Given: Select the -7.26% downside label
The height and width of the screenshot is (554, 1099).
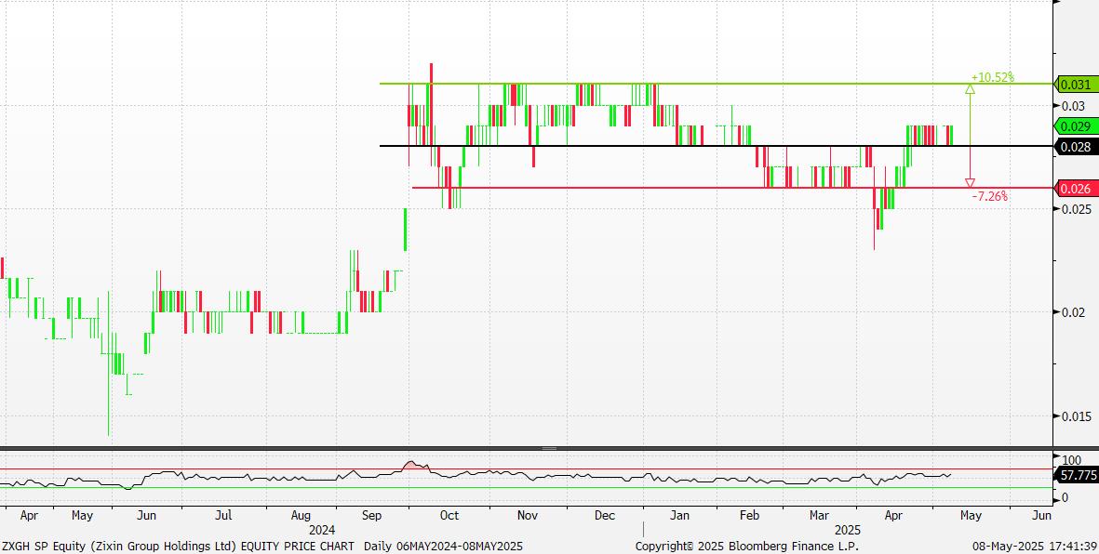Looking at the screenshot, I should click(990, 197).
